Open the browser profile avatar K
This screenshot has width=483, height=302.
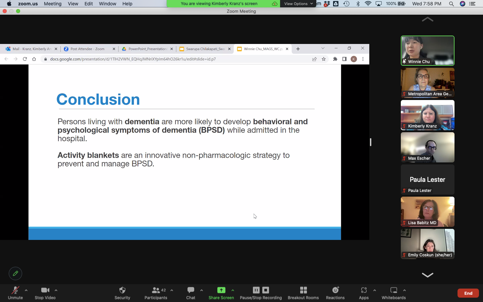[x=354, y=59]
